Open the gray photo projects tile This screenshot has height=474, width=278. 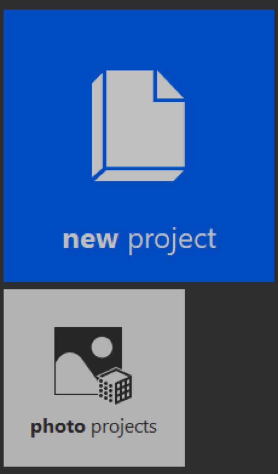point(94,378)
